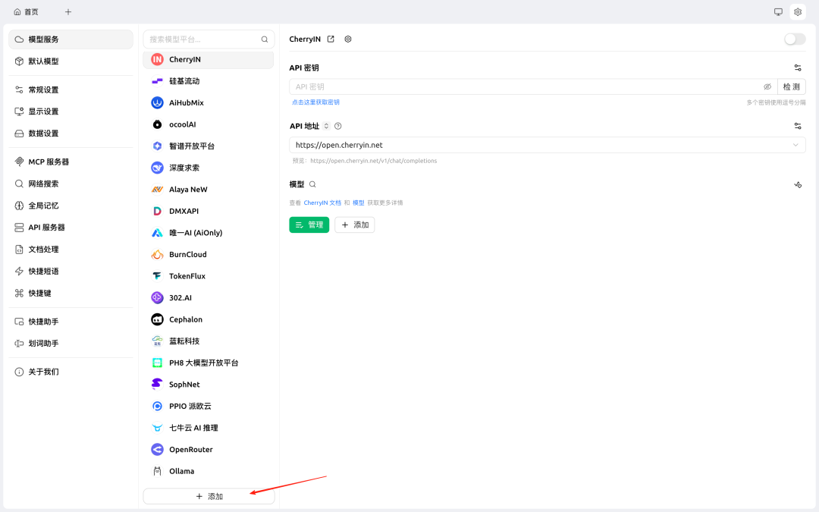Open API address settings icon
Image resolution: width=819 pixels, height=512 pixels.
(798, 126)
